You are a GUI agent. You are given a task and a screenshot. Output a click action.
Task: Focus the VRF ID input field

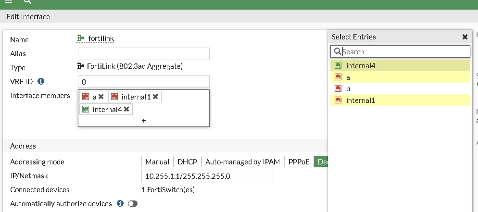point(144,82)
